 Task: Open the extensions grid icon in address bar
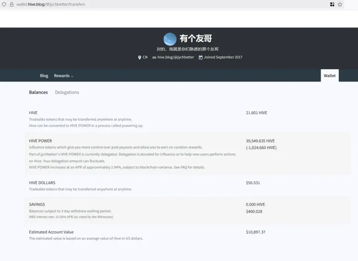click(x=332, y=4)
